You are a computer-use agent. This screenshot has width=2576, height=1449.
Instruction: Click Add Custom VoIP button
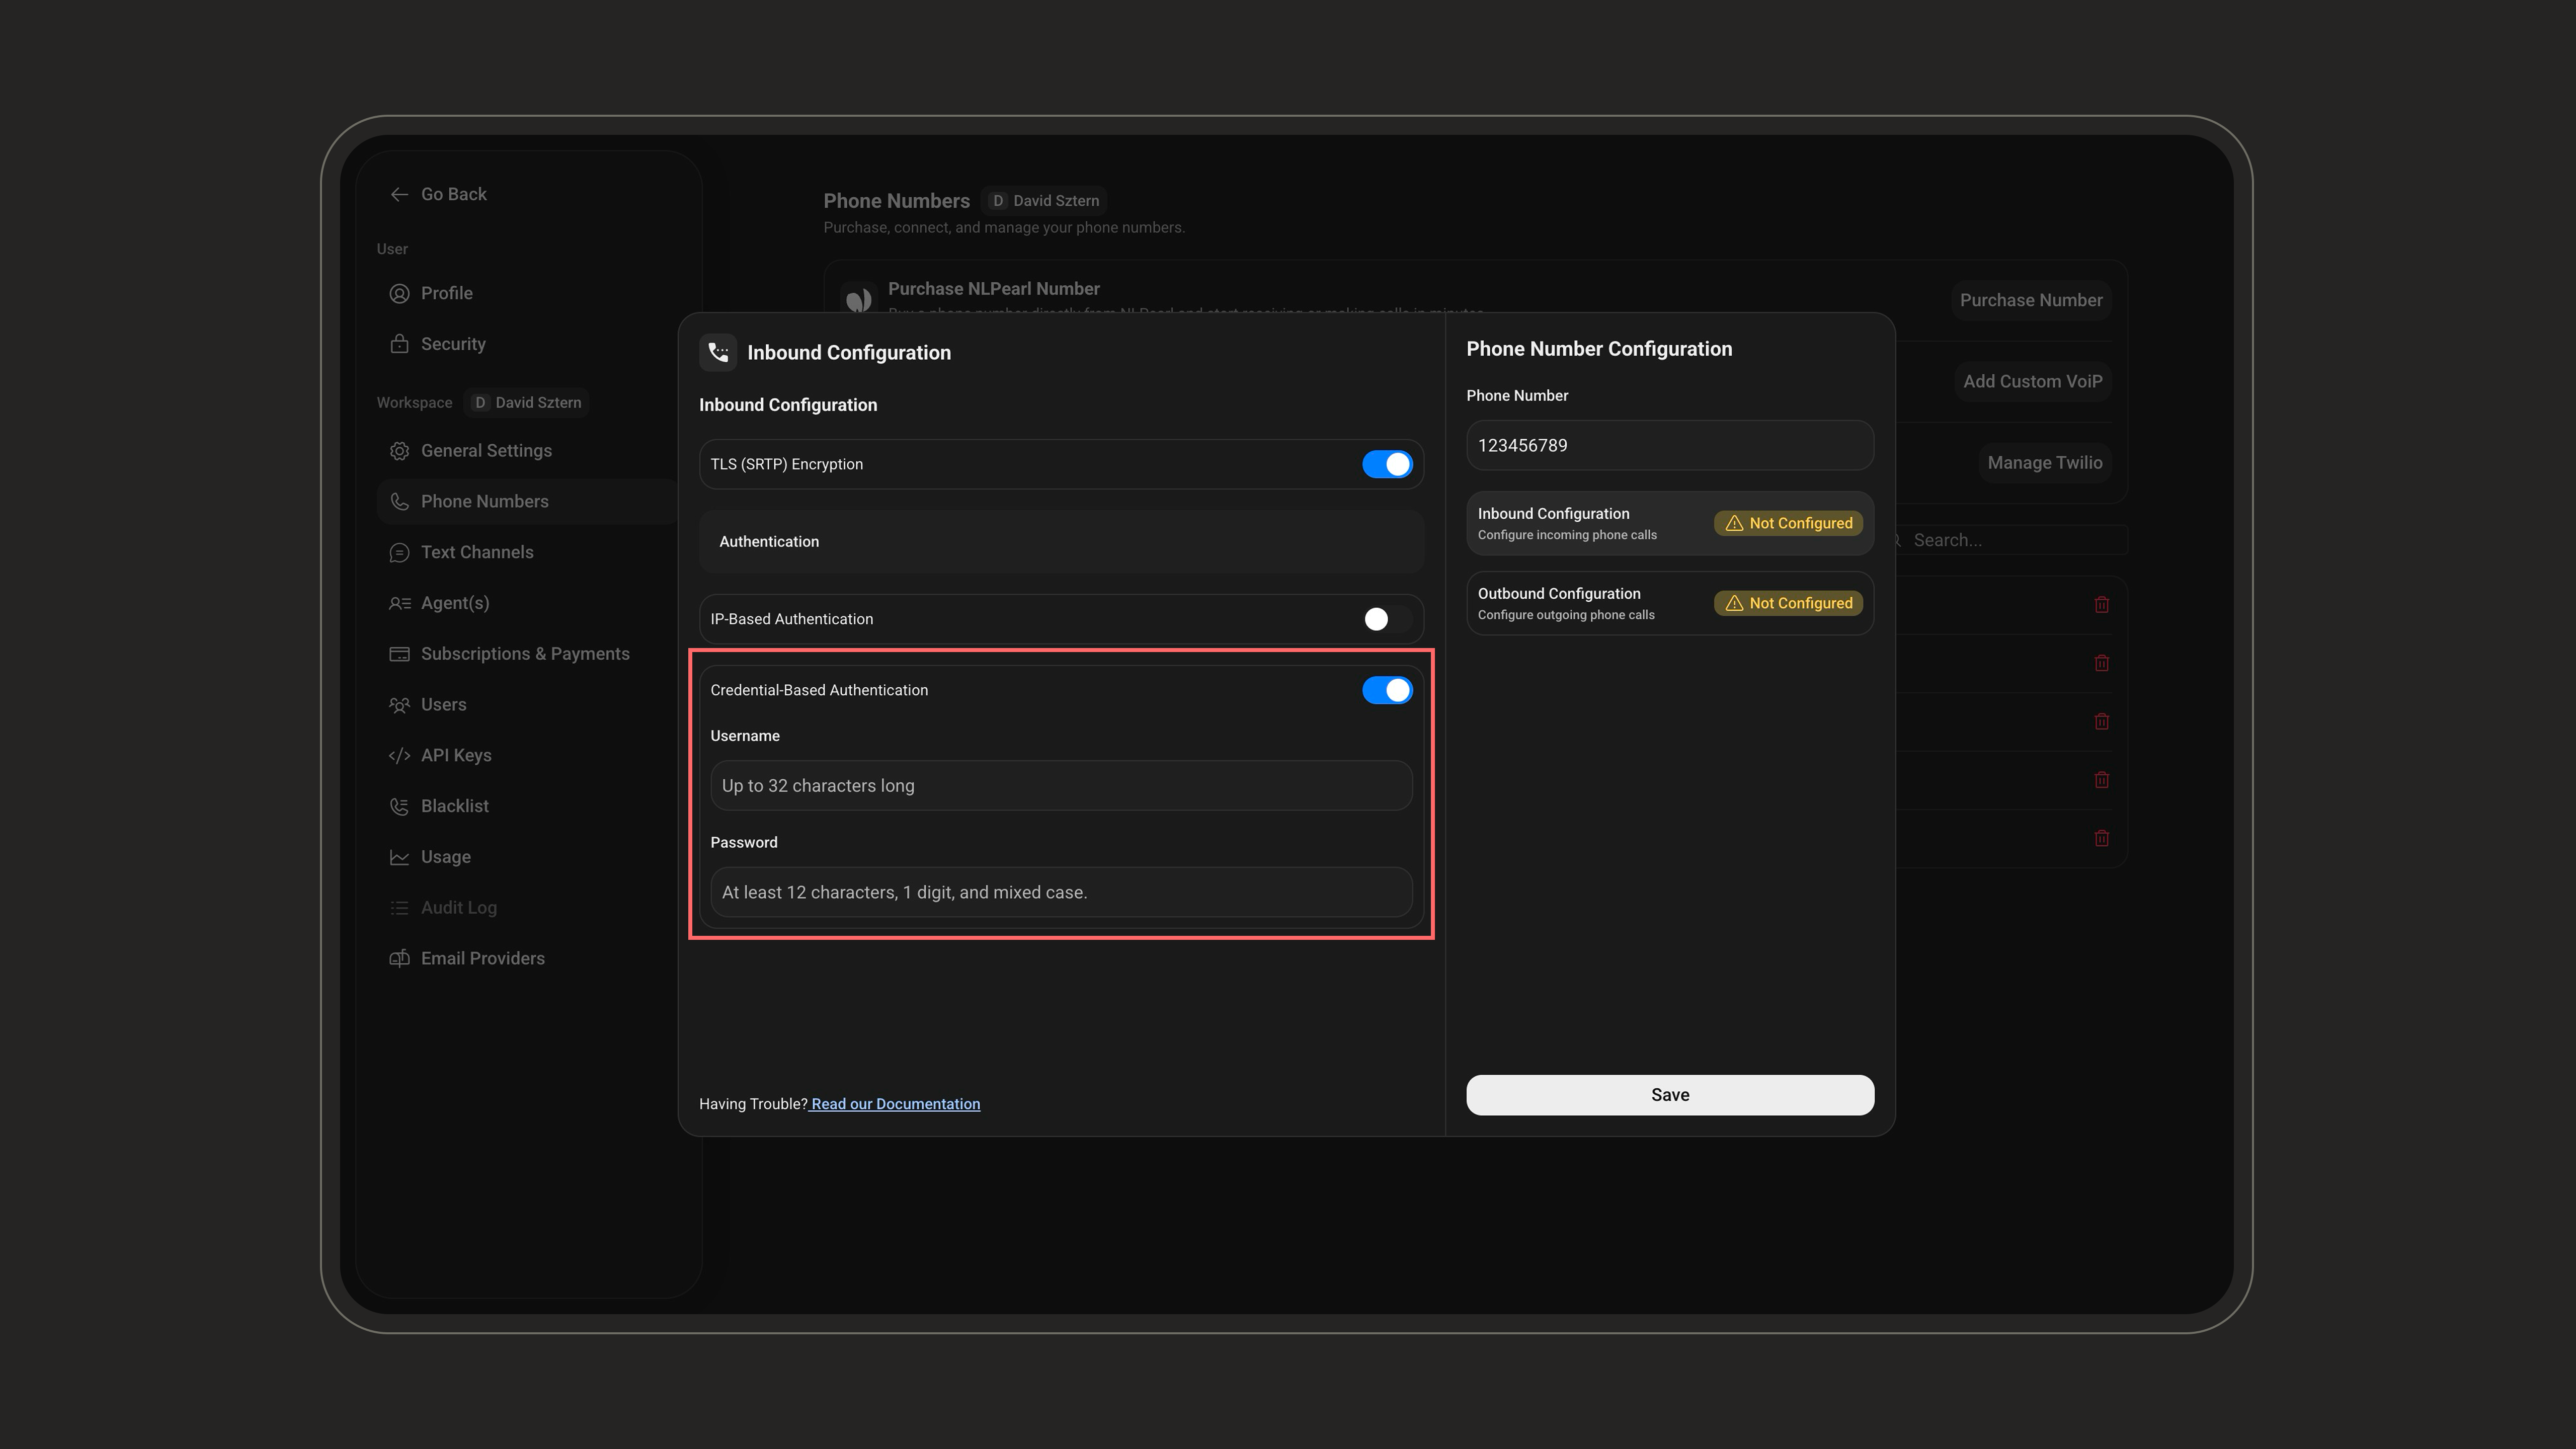[x=2032, y=381]
